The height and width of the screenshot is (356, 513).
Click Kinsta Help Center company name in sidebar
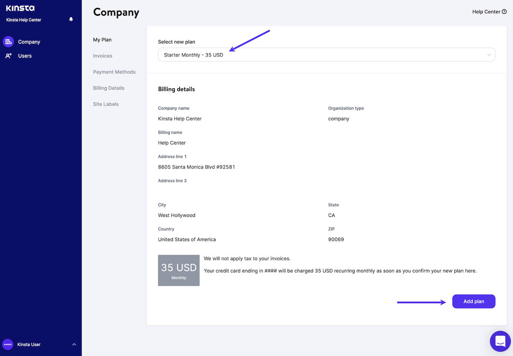coord(24,20)
